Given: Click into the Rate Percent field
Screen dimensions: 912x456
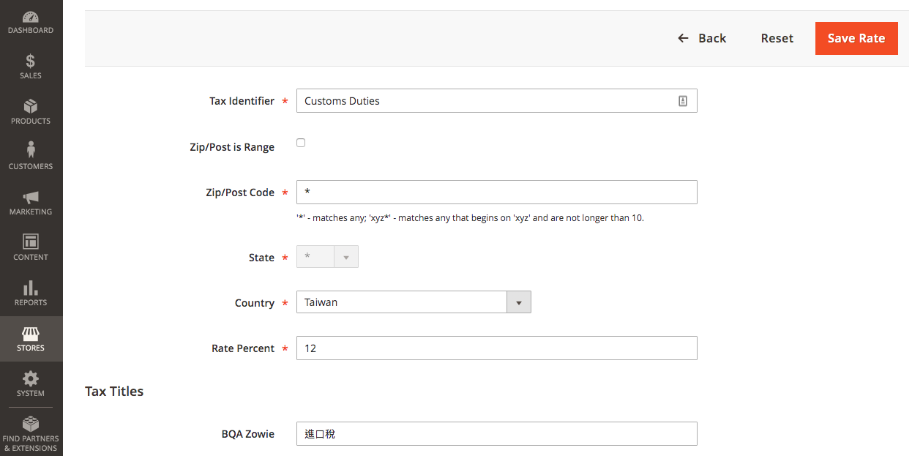Looking at the screenshot, I should [x=496, y=348].
